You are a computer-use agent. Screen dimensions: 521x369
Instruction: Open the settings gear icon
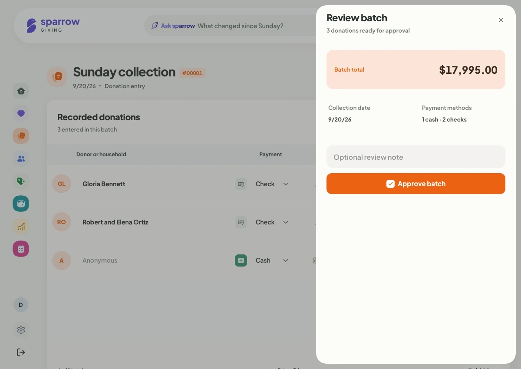pyautogui.click(x=21, y=329)
